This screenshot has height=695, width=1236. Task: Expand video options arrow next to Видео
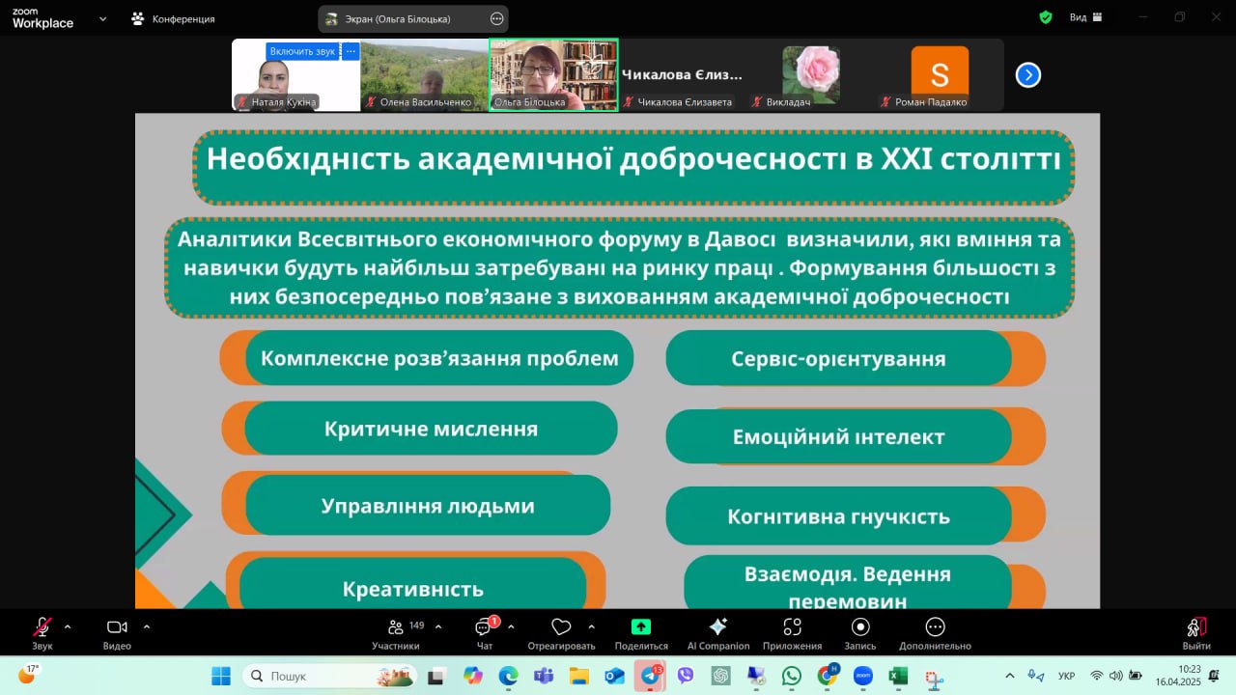coord(147,626)
